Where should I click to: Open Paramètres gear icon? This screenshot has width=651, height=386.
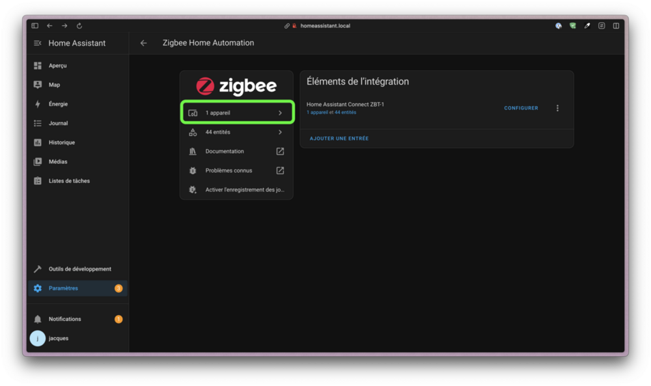click(38, 288)
